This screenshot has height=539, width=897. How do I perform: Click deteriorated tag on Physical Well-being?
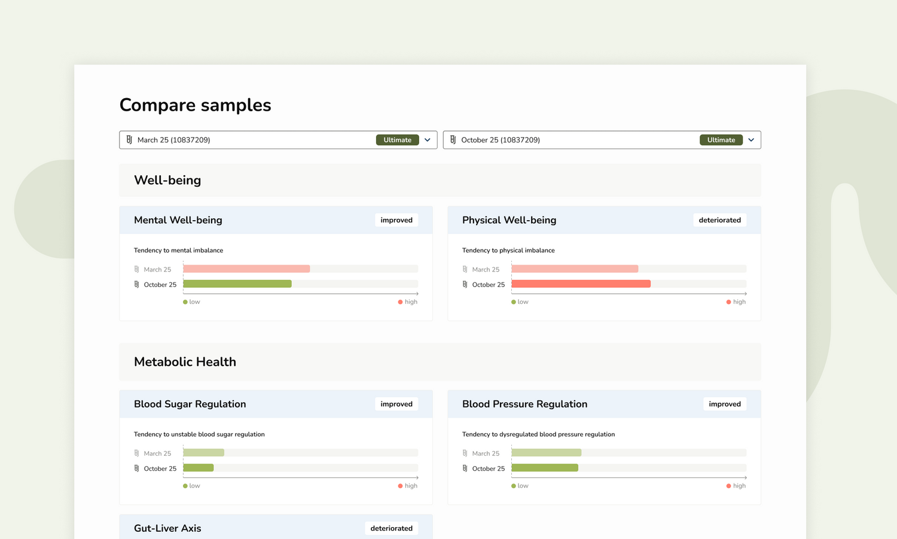[x=719, y=220]
